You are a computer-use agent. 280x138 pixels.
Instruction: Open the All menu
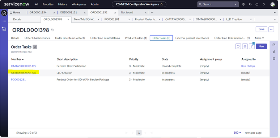click(x=37, y=4)
